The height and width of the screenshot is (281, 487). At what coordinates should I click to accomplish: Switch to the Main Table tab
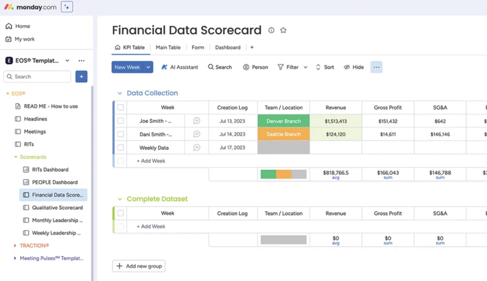168,47
